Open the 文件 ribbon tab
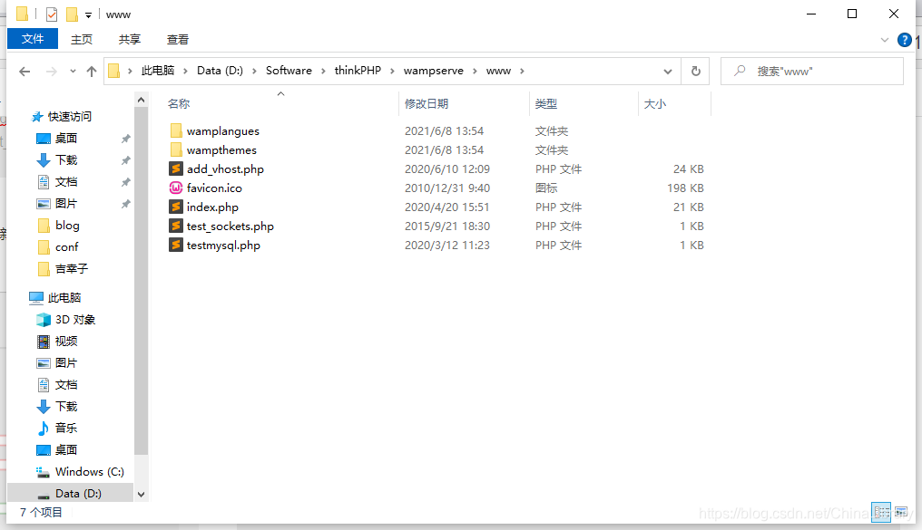Viewport: 922px width, 530px height. (x=33, y=39)
